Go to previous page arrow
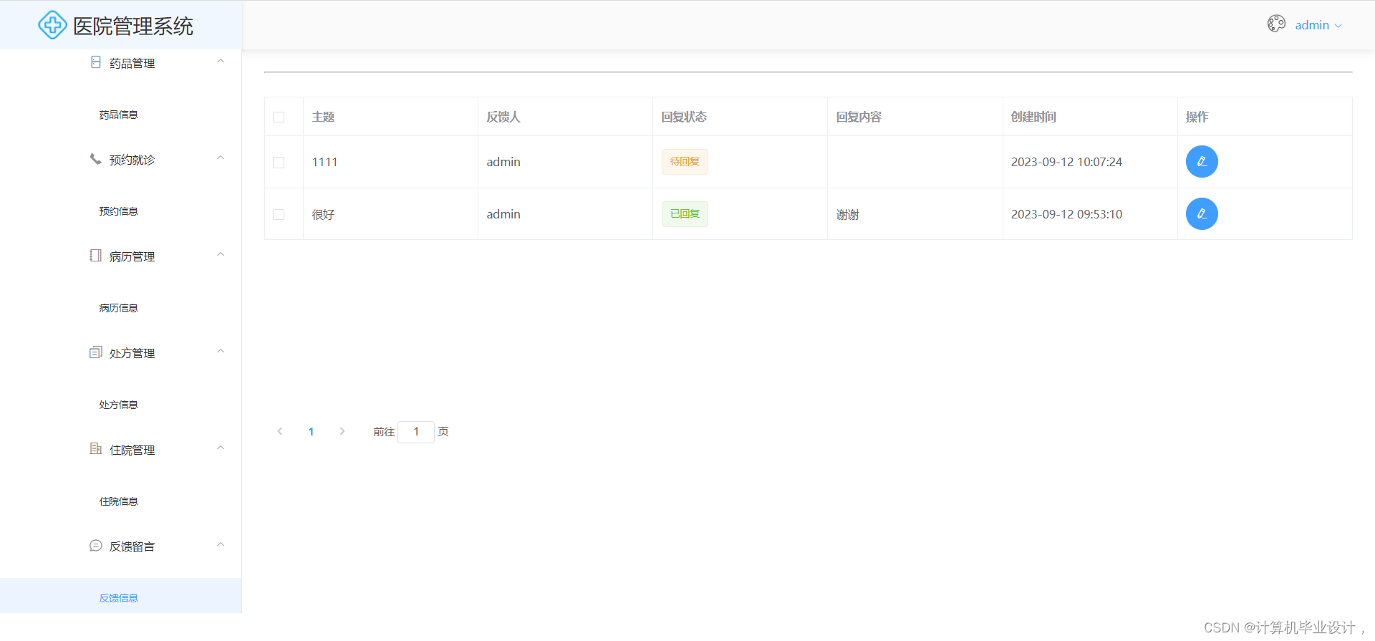Screen dimensions: 1375x641 280,431
